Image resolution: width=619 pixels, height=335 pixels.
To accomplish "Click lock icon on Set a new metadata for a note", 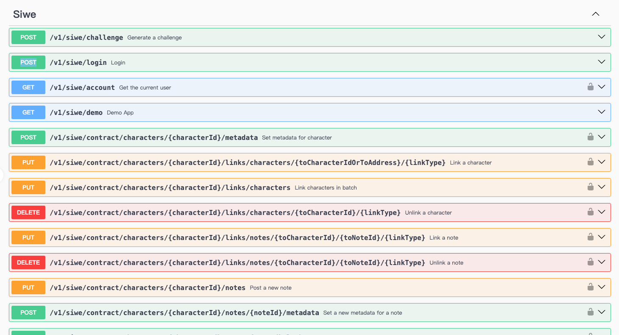I will [x=590, y=312].
